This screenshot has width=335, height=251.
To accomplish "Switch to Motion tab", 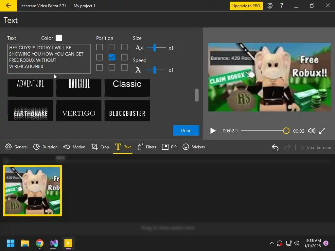I will (74, 147).
